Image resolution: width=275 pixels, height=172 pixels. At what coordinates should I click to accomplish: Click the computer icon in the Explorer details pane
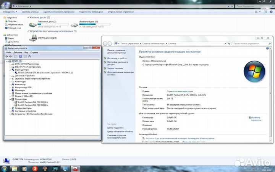pyautogui.click(x=6, y=161)
